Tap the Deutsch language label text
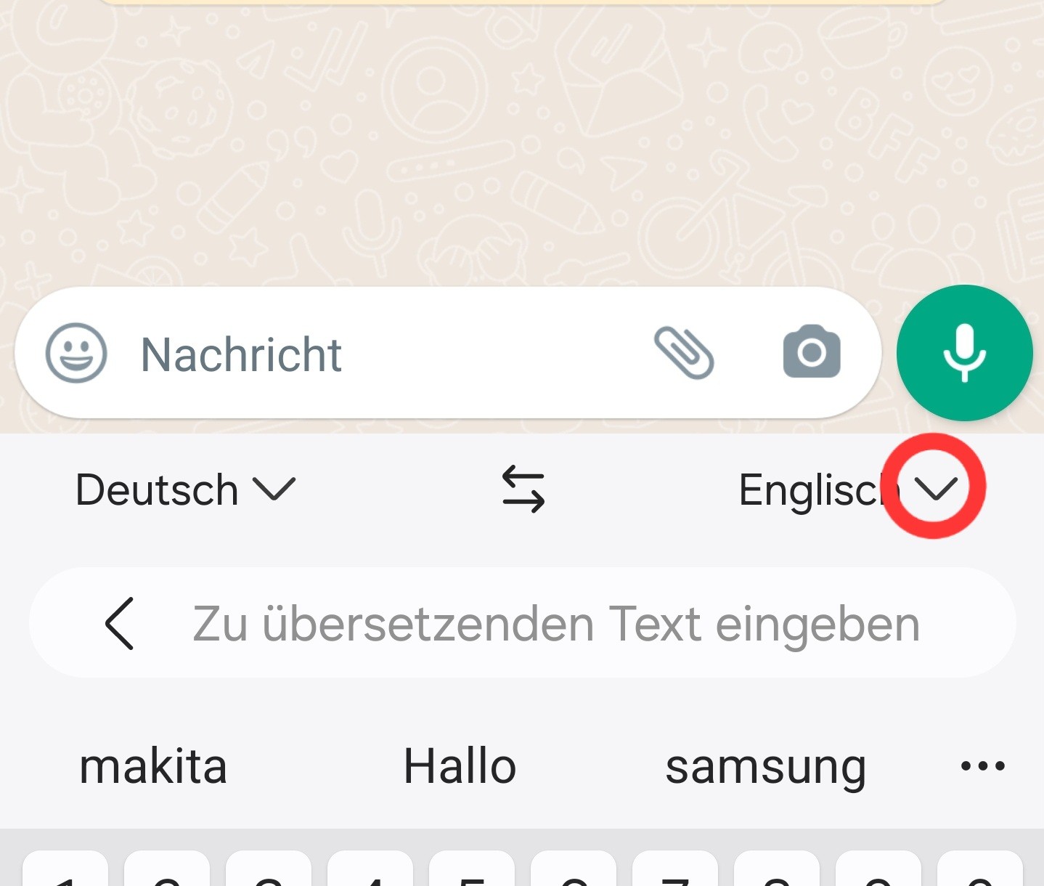 157,489
